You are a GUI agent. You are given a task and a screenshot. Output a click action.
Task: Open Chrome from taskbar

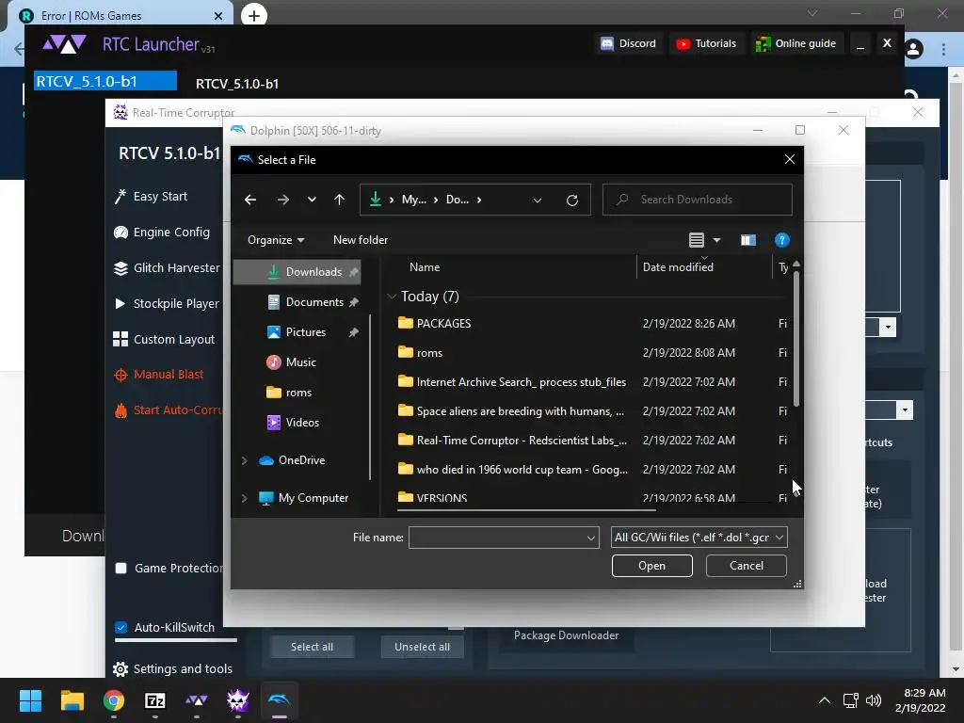(x=114, y=700)
